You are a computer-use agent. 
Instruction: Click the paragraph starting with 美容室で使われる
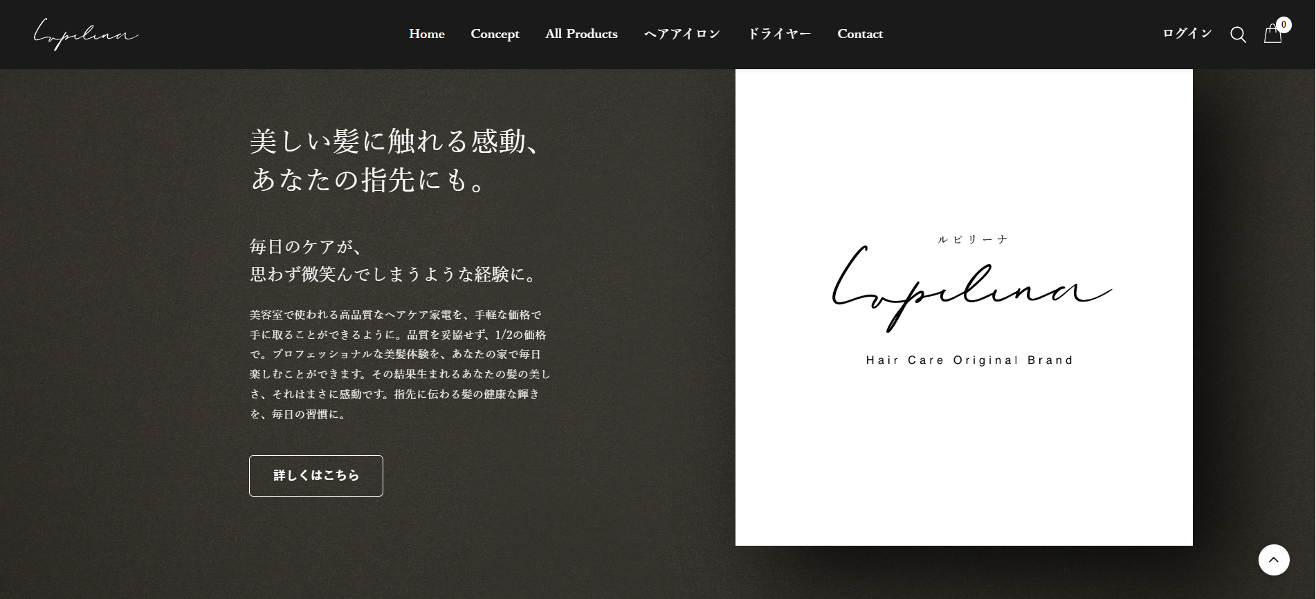[399, 365]
